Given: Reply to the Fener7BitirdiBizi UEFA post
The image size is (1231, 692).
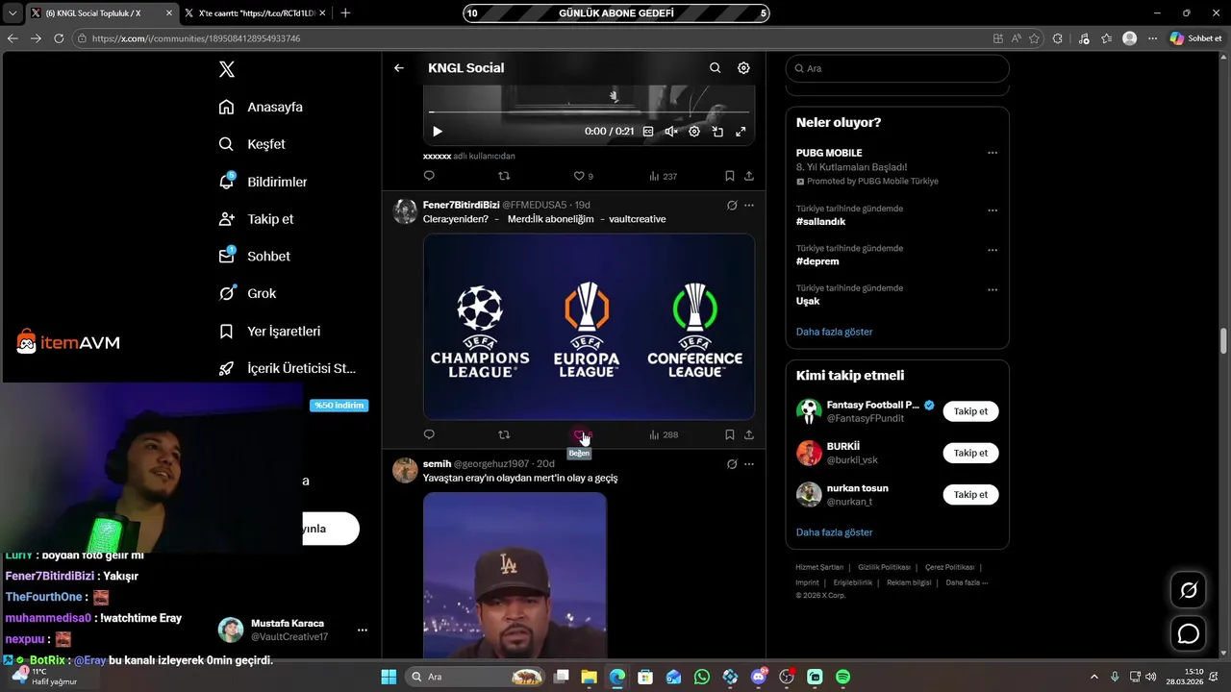Looking at the screenshot, I should 429,434.
